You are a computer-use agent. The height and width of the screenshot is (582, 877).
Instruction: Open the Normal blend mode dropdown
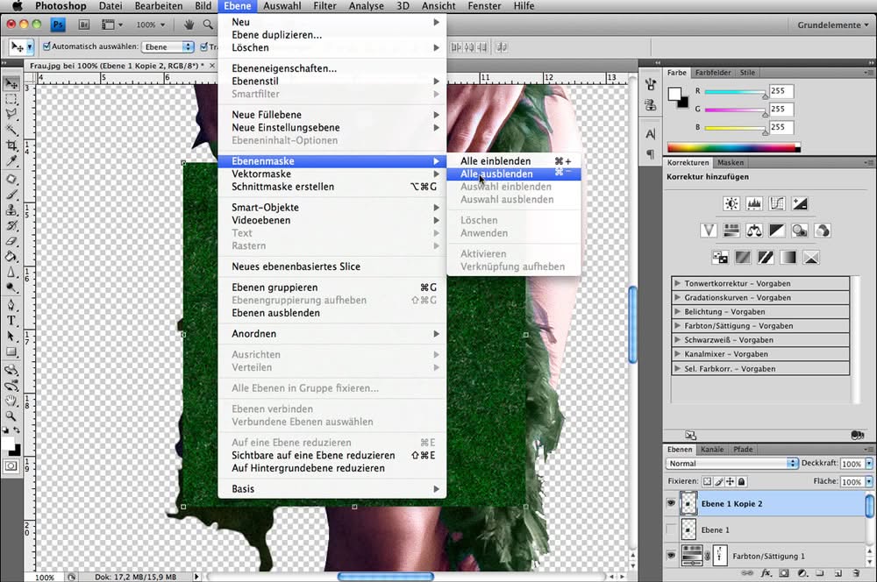[731, 464]
